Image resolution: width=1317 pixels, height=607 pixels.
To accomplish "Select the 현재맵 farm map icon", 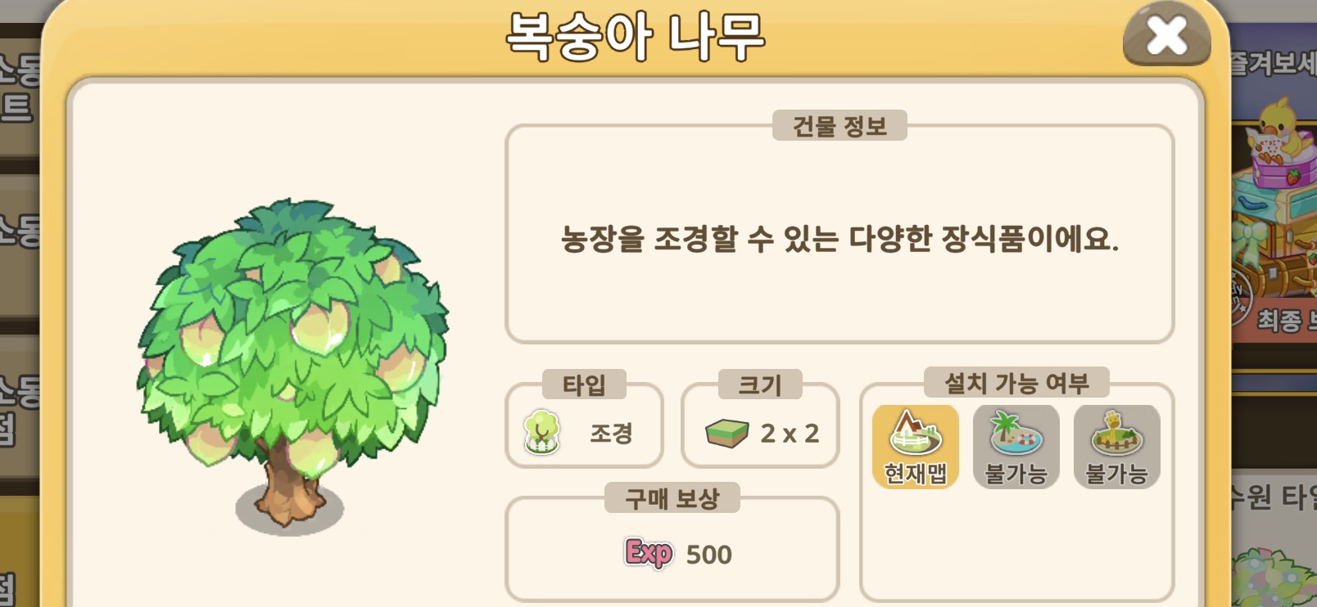I will (915, 447).
